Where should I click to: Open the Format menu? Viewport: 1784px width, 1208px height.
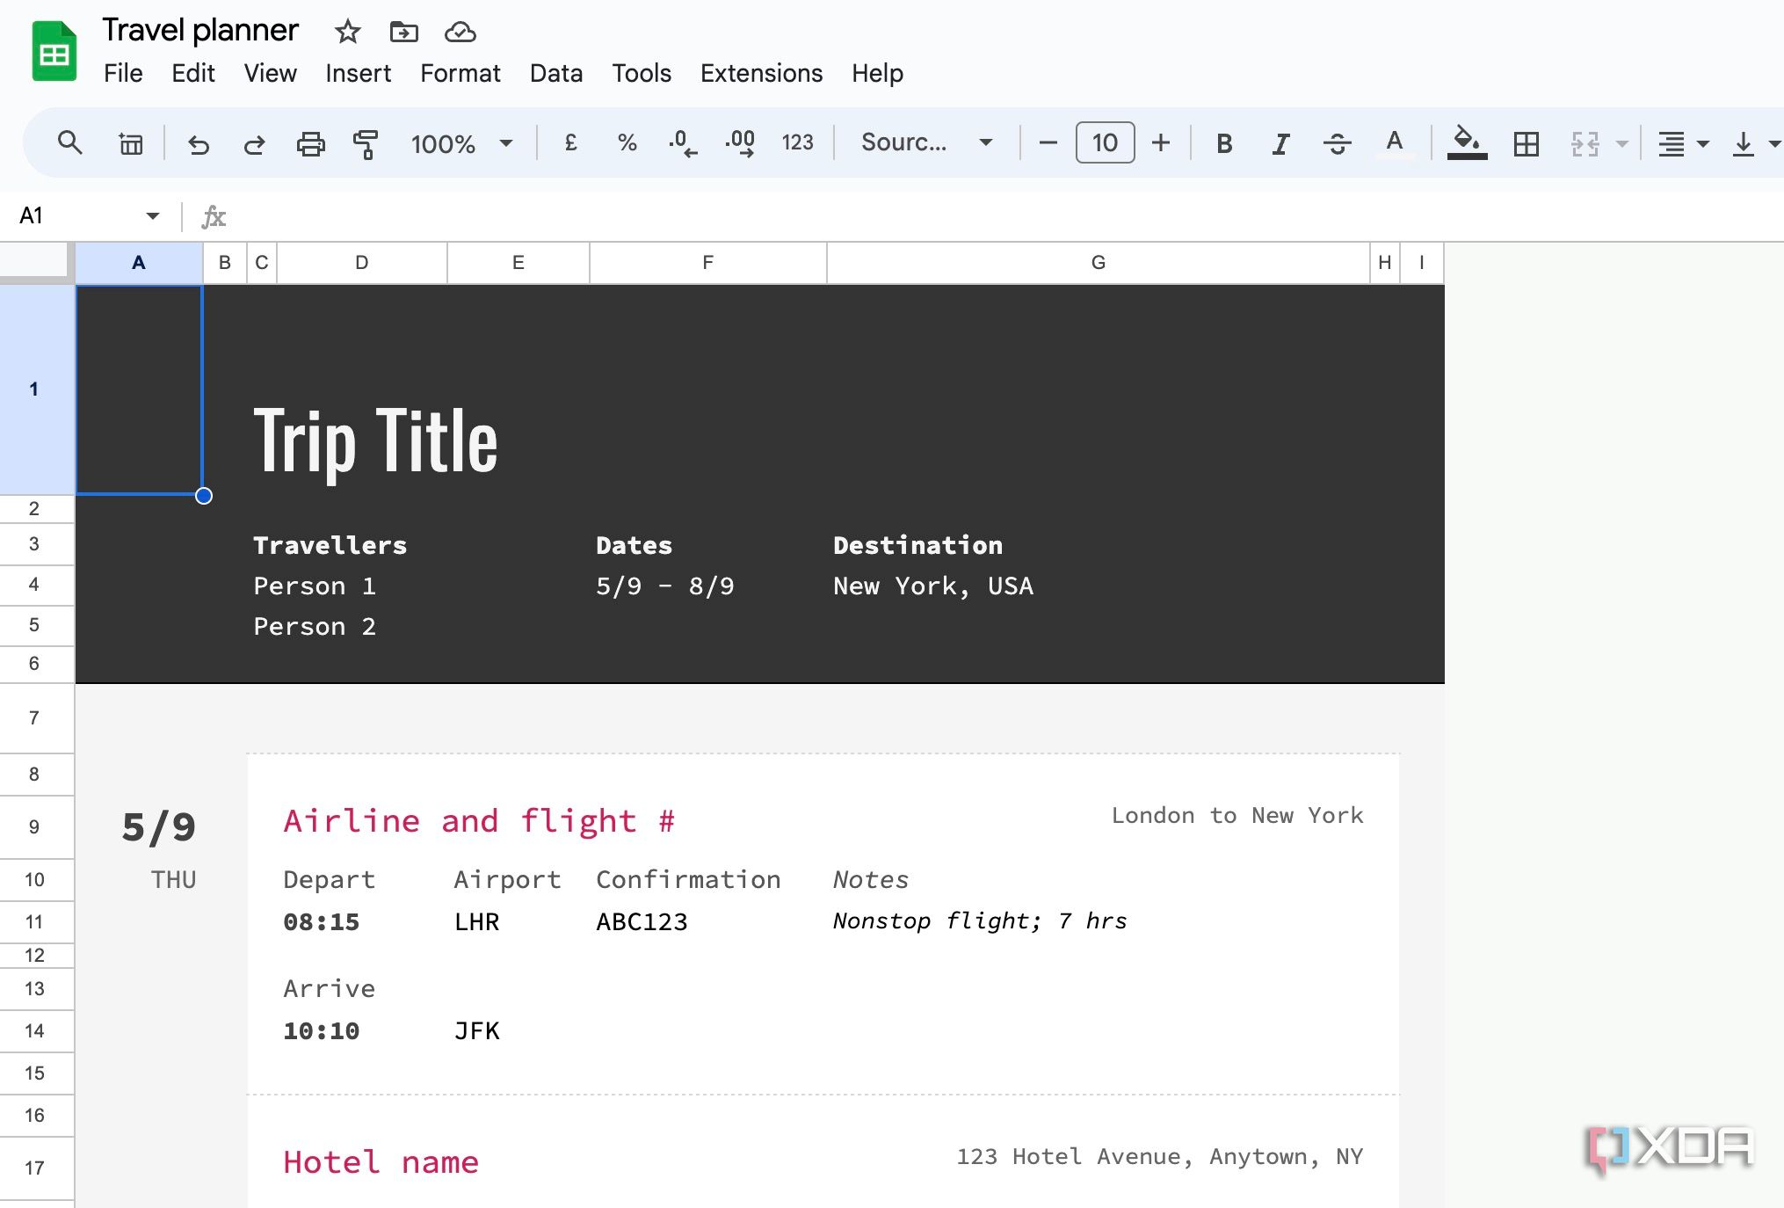(x=460, y=73)
